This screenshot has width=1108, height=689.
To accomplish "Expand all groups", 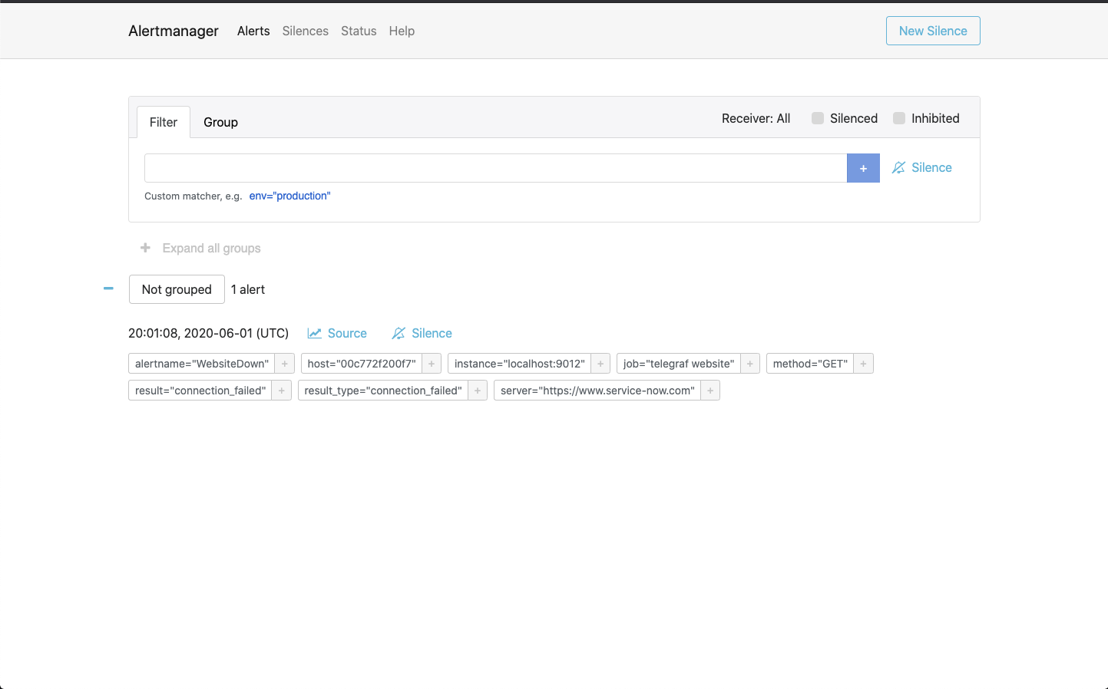I will 200,248.
